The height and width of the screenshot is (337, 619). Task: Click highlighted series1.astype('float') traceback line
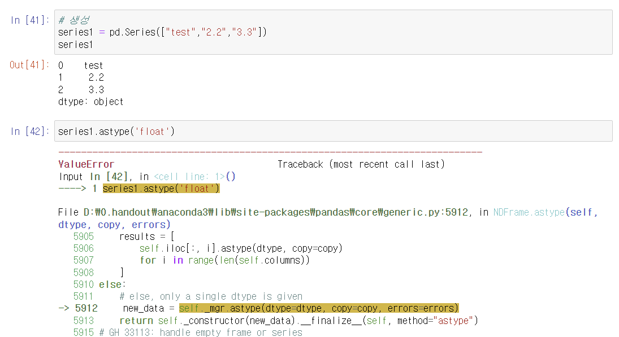(x=161, y=189)
